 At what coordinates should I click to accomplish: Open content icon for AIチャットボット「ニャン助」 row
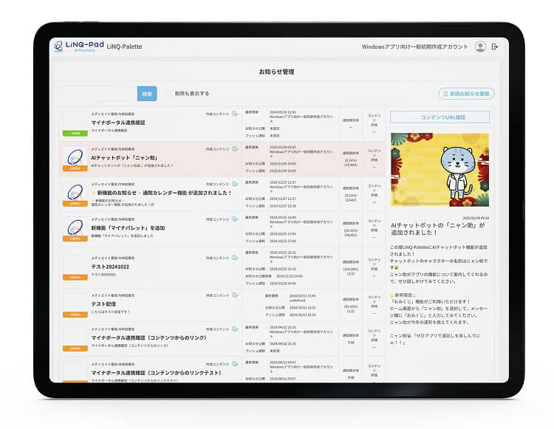[x=235, y=149]
